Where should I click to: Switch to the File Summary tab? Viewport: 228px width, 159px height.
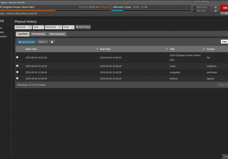39,34
